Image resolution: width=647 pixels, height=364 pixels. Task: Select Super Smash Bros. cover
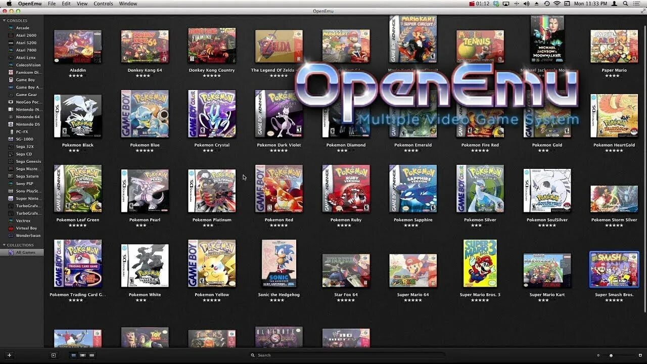click(x=614, y=269)
